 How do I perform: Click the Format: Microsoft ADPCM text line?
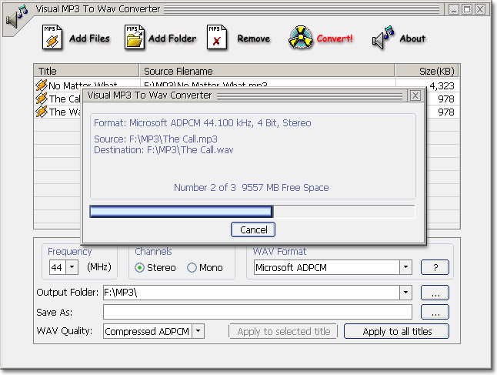[x=202, y=122]
